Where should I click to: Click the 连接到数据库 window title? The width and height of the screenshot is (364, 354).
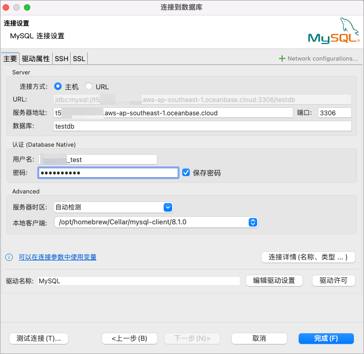click(x=181, y=7)
